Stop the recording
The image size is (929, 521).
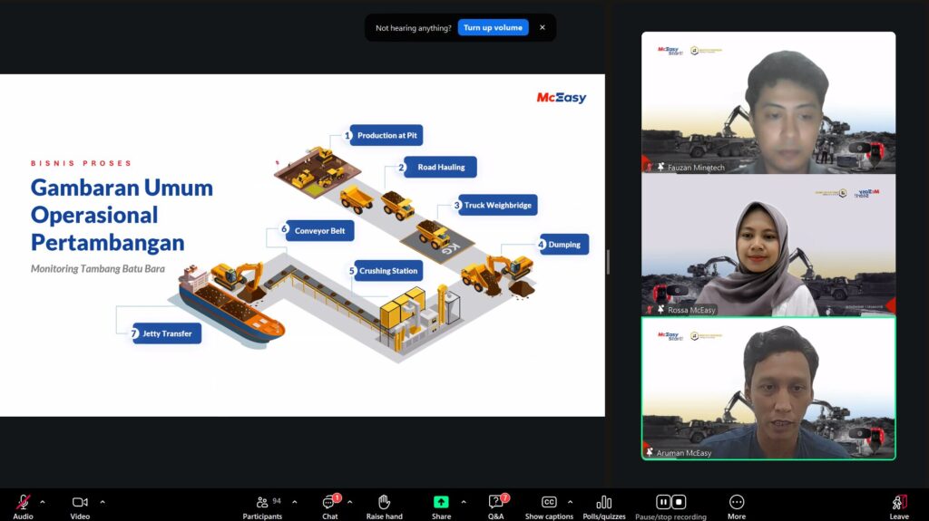point(679,502)
